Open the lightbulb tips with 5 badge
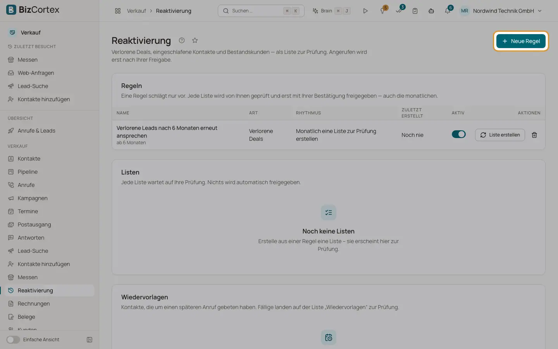The image size is (558, 349). coord(383,11)
